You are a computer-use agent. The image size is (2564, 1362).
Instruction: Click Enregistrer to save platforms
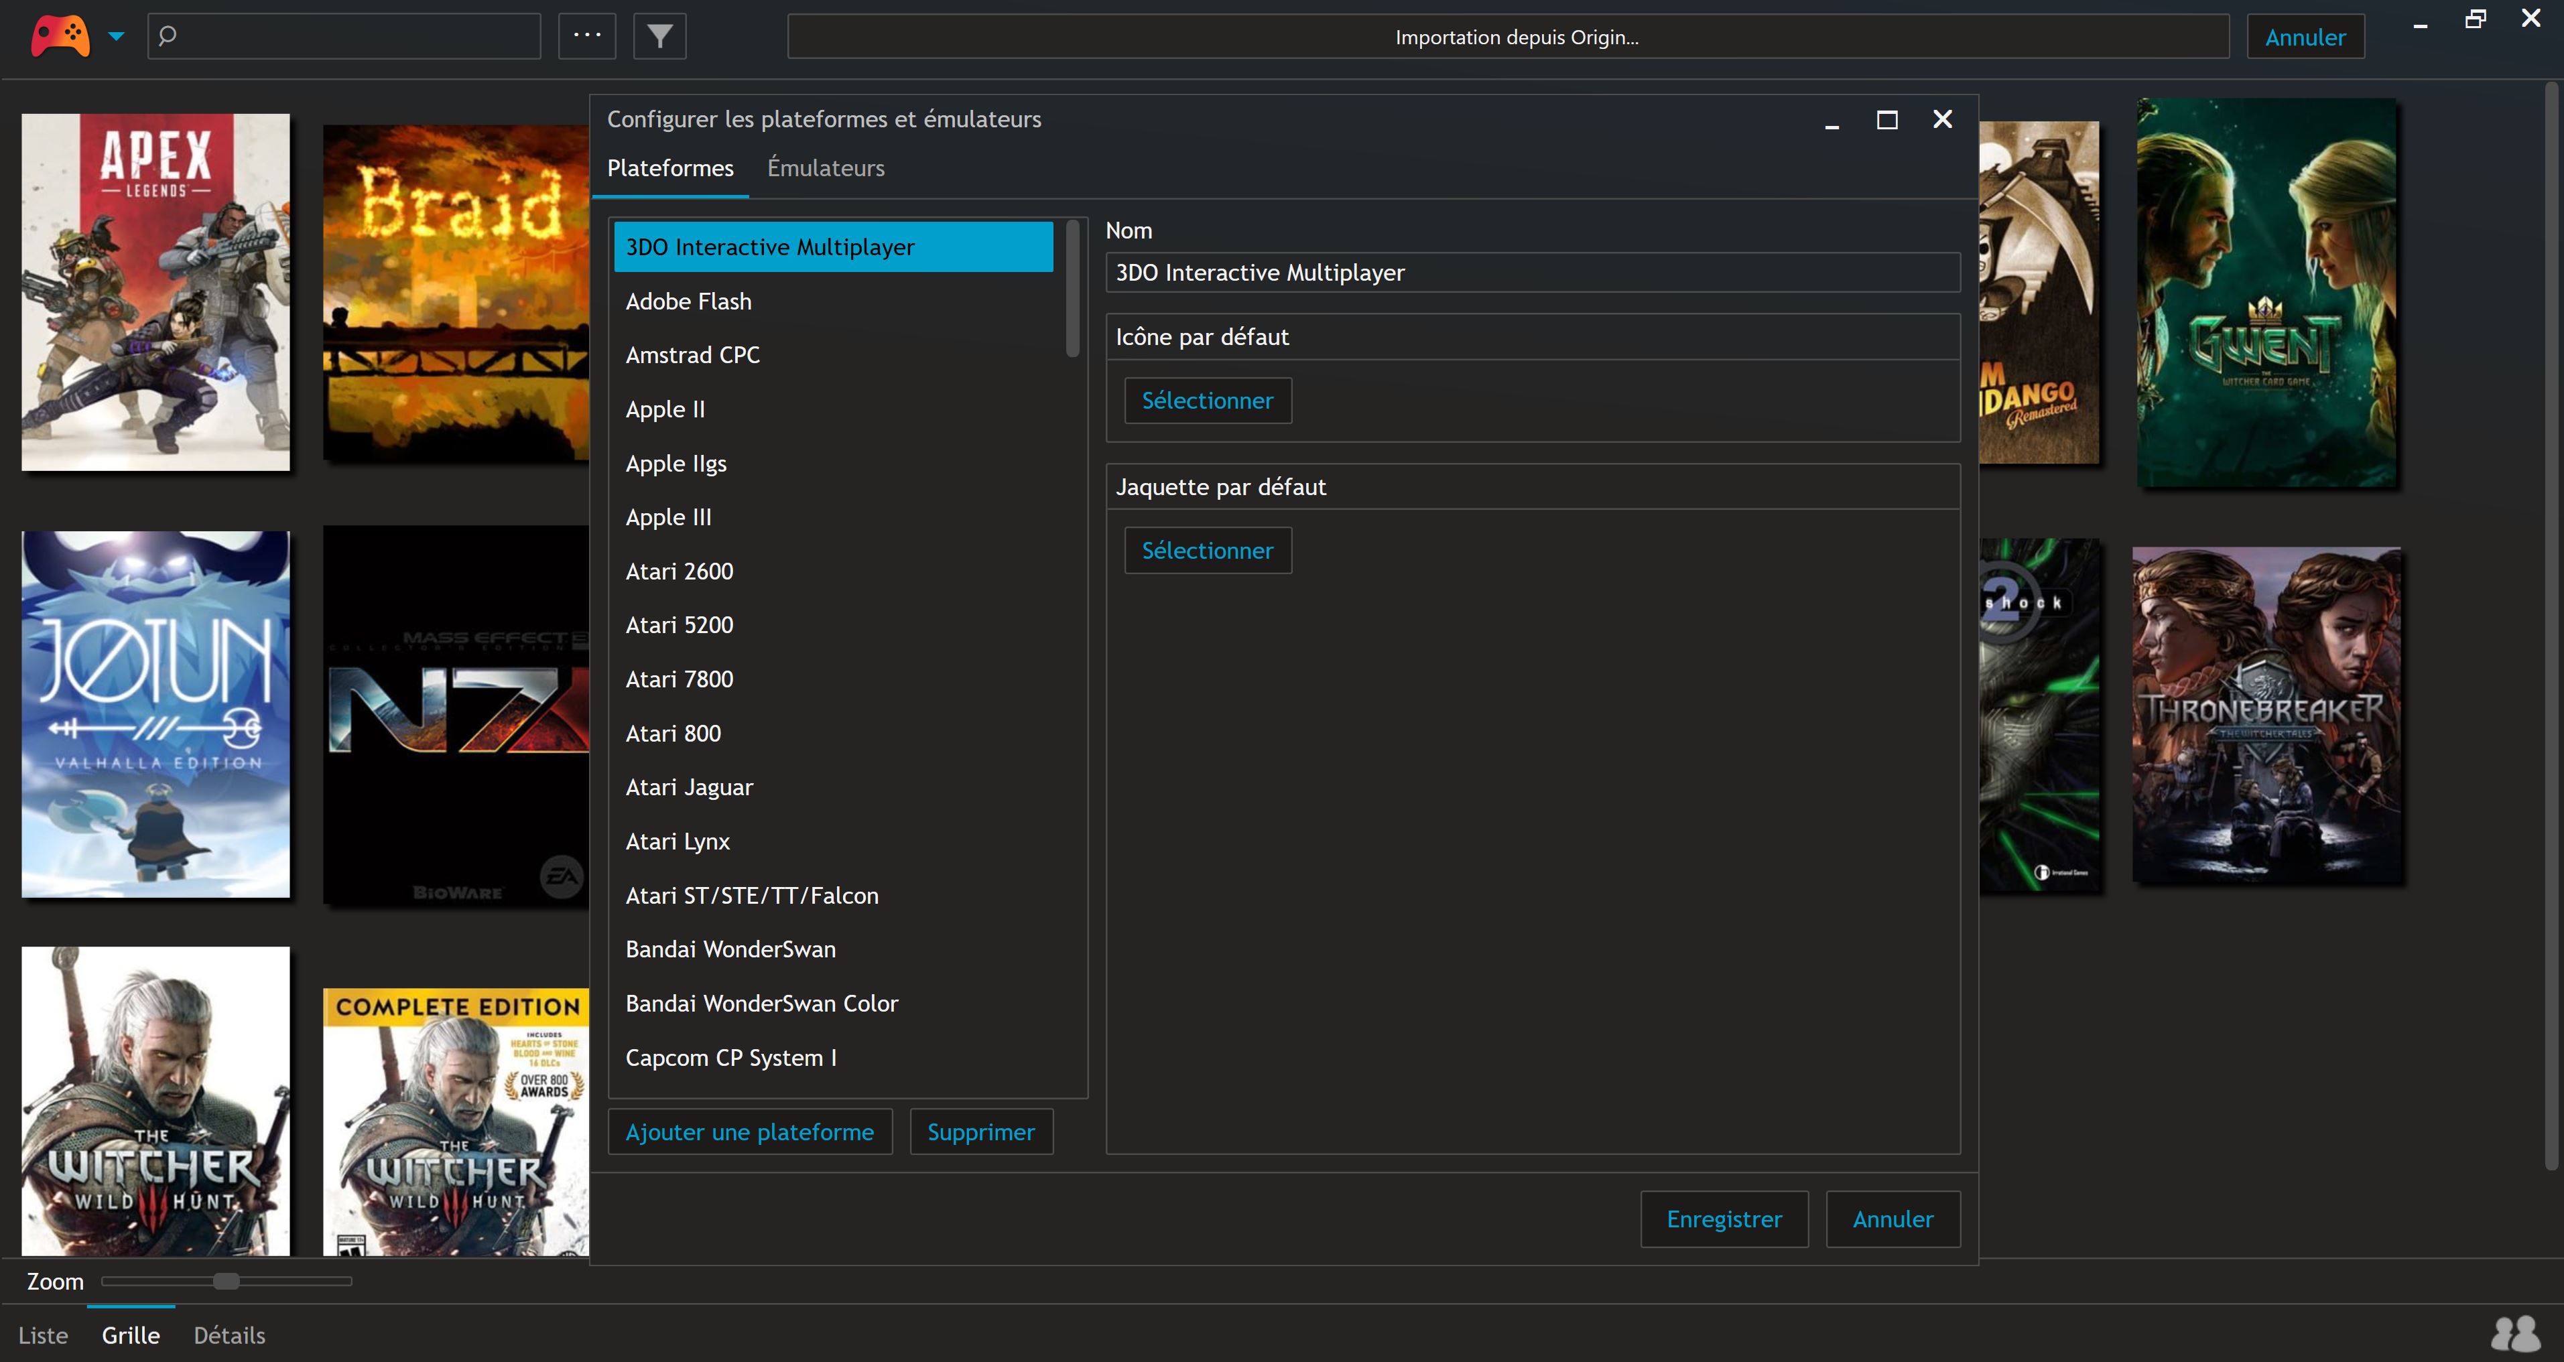(1724, 1219)
